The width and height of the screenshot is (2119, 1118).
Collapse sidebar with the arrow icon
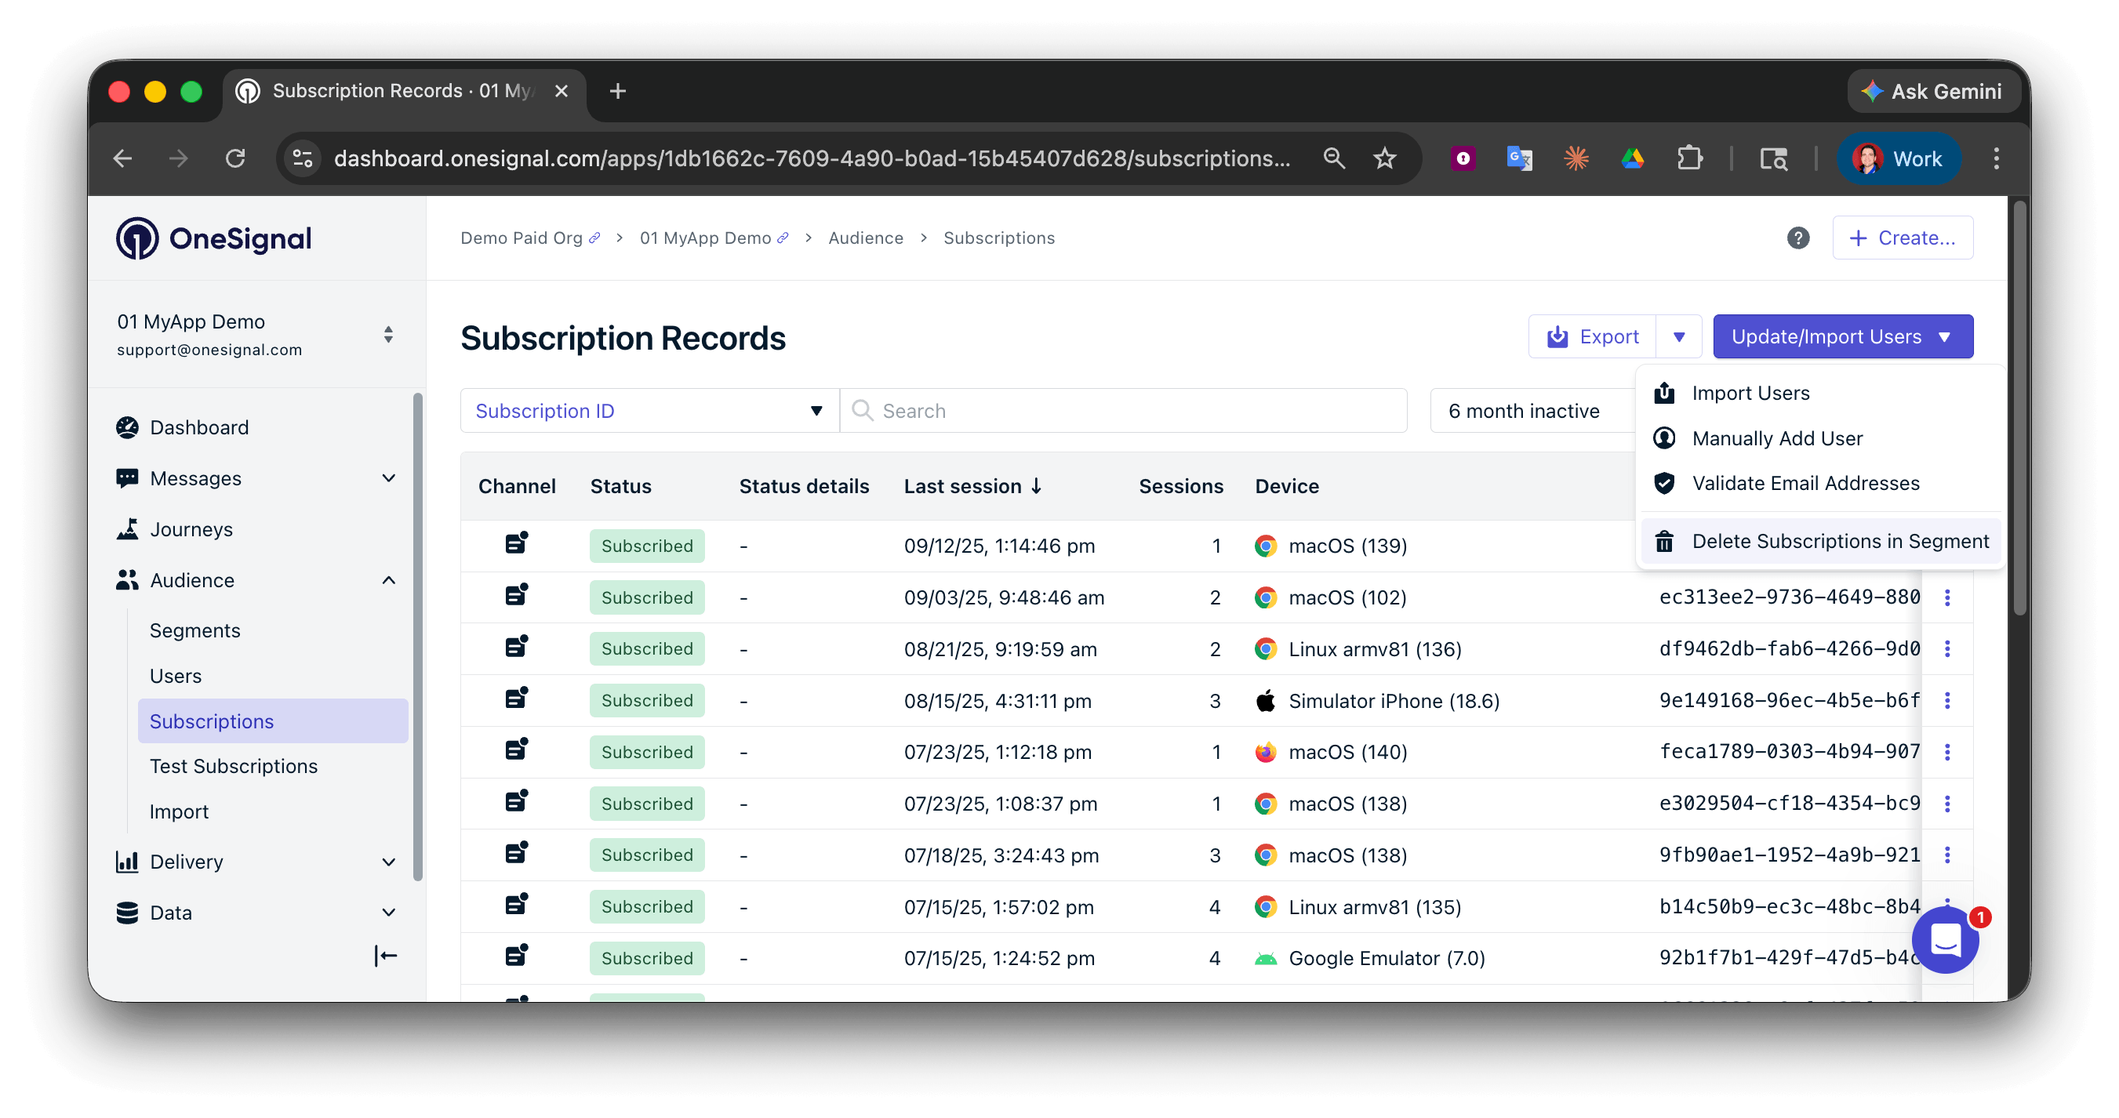click(385, 955)
